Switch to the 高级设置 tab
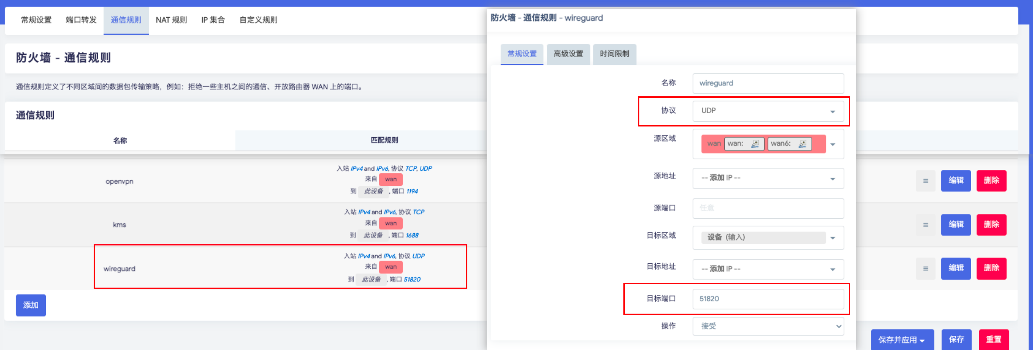Screen dimensions: 1033x350 pyautogui.click(x=568, y=54)
